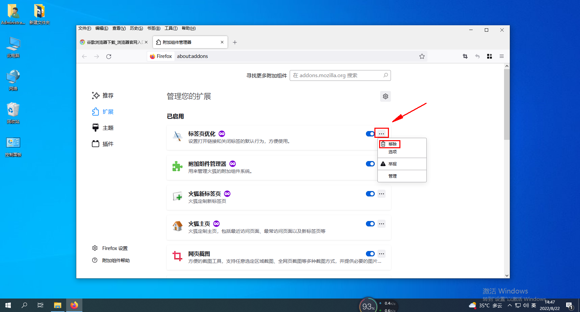The width and height of the screenshot is (580, 312).
Task: Close the 附加组件管理器 tab
Action: [222, 42]
